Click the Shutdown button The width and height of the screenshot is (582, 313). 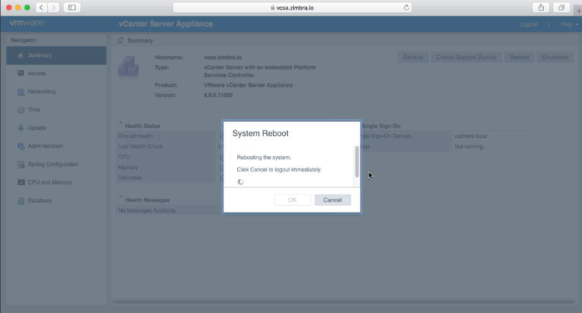point(556,57)
